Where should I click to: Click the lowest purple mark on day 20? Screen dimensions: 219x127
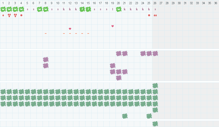pyautogui.click(x=119, y=78)
